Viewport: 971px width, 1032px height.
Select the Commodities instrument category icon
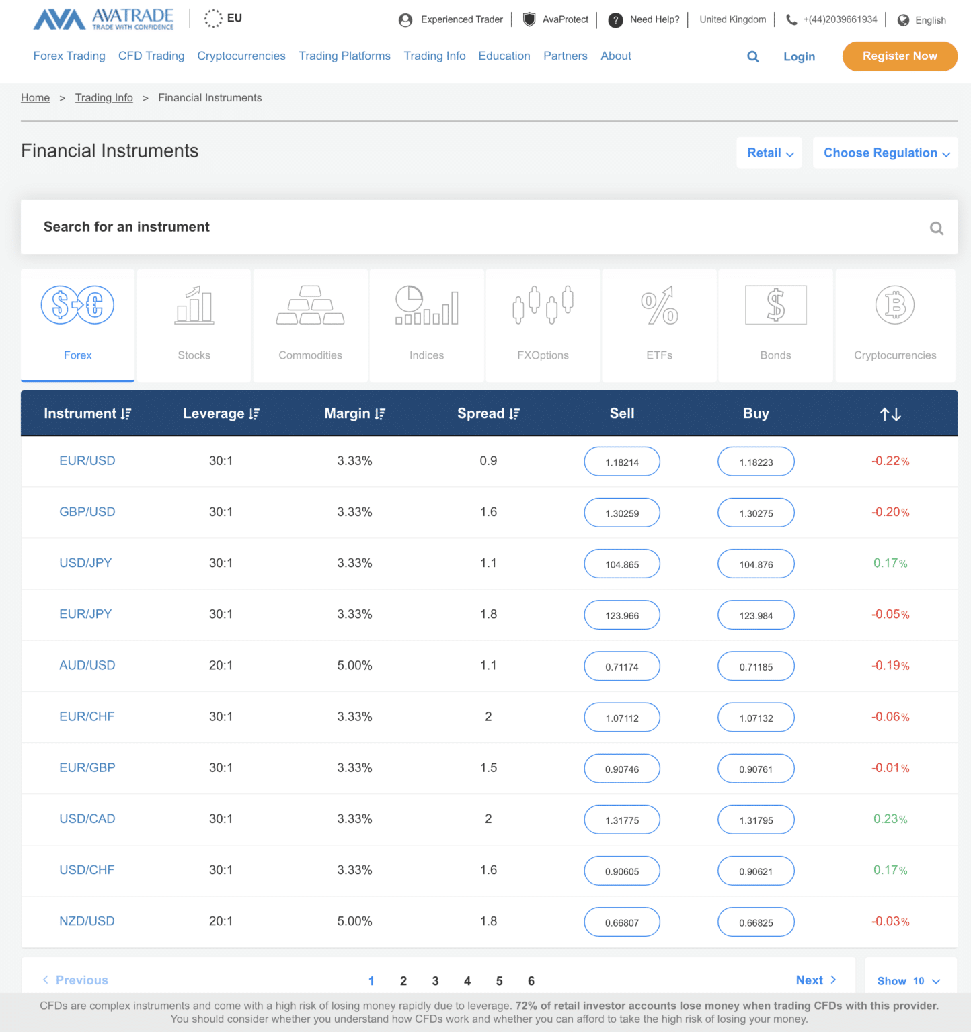tap(310, 306)
